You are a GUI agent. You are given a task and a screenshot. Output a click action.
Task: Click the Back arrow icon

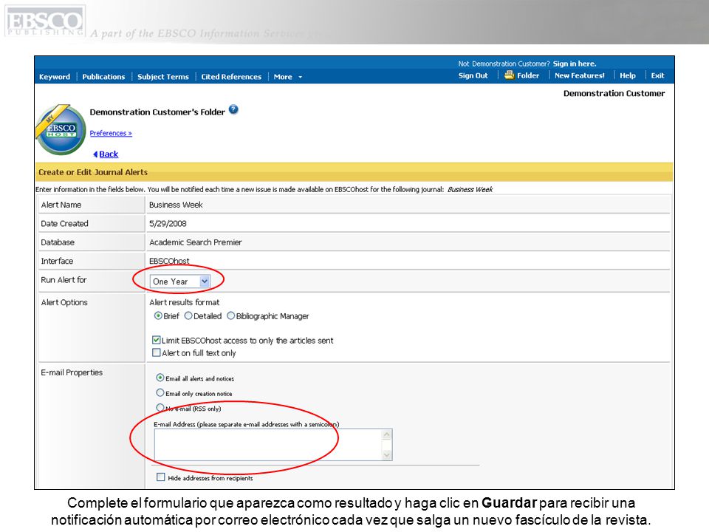pyautogui.click(x=95, y=154)
